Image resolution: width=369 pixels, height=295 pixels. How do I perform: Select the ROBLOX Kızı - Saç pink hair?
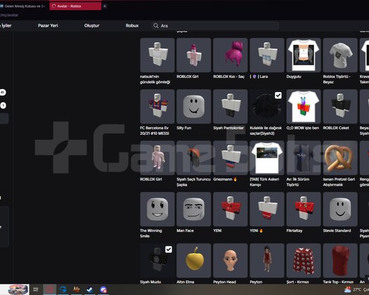point(231,55)
